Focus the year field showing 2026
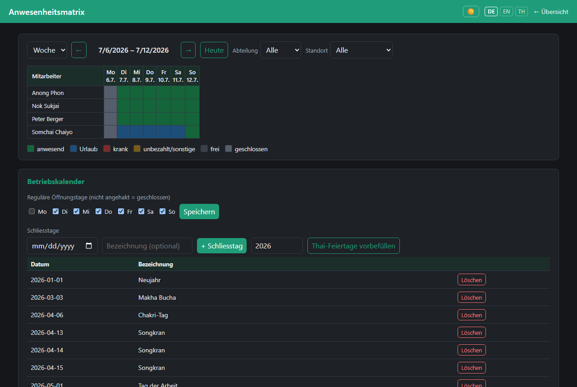The width and height of the screenshot is (577, 387). (x=277, y=246)
